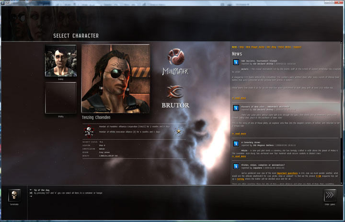The image size is (345, 222).
Task: Open the corporation skull-and-cross logo
Action: coord(89,131)
